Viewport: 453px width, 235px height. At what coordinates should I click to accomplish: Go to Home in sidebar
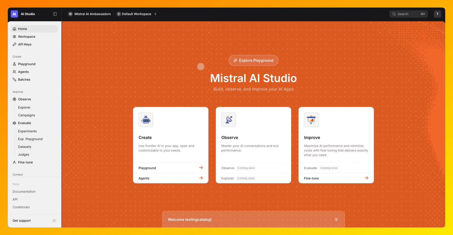pyautogui.click(x=34, y=29)
